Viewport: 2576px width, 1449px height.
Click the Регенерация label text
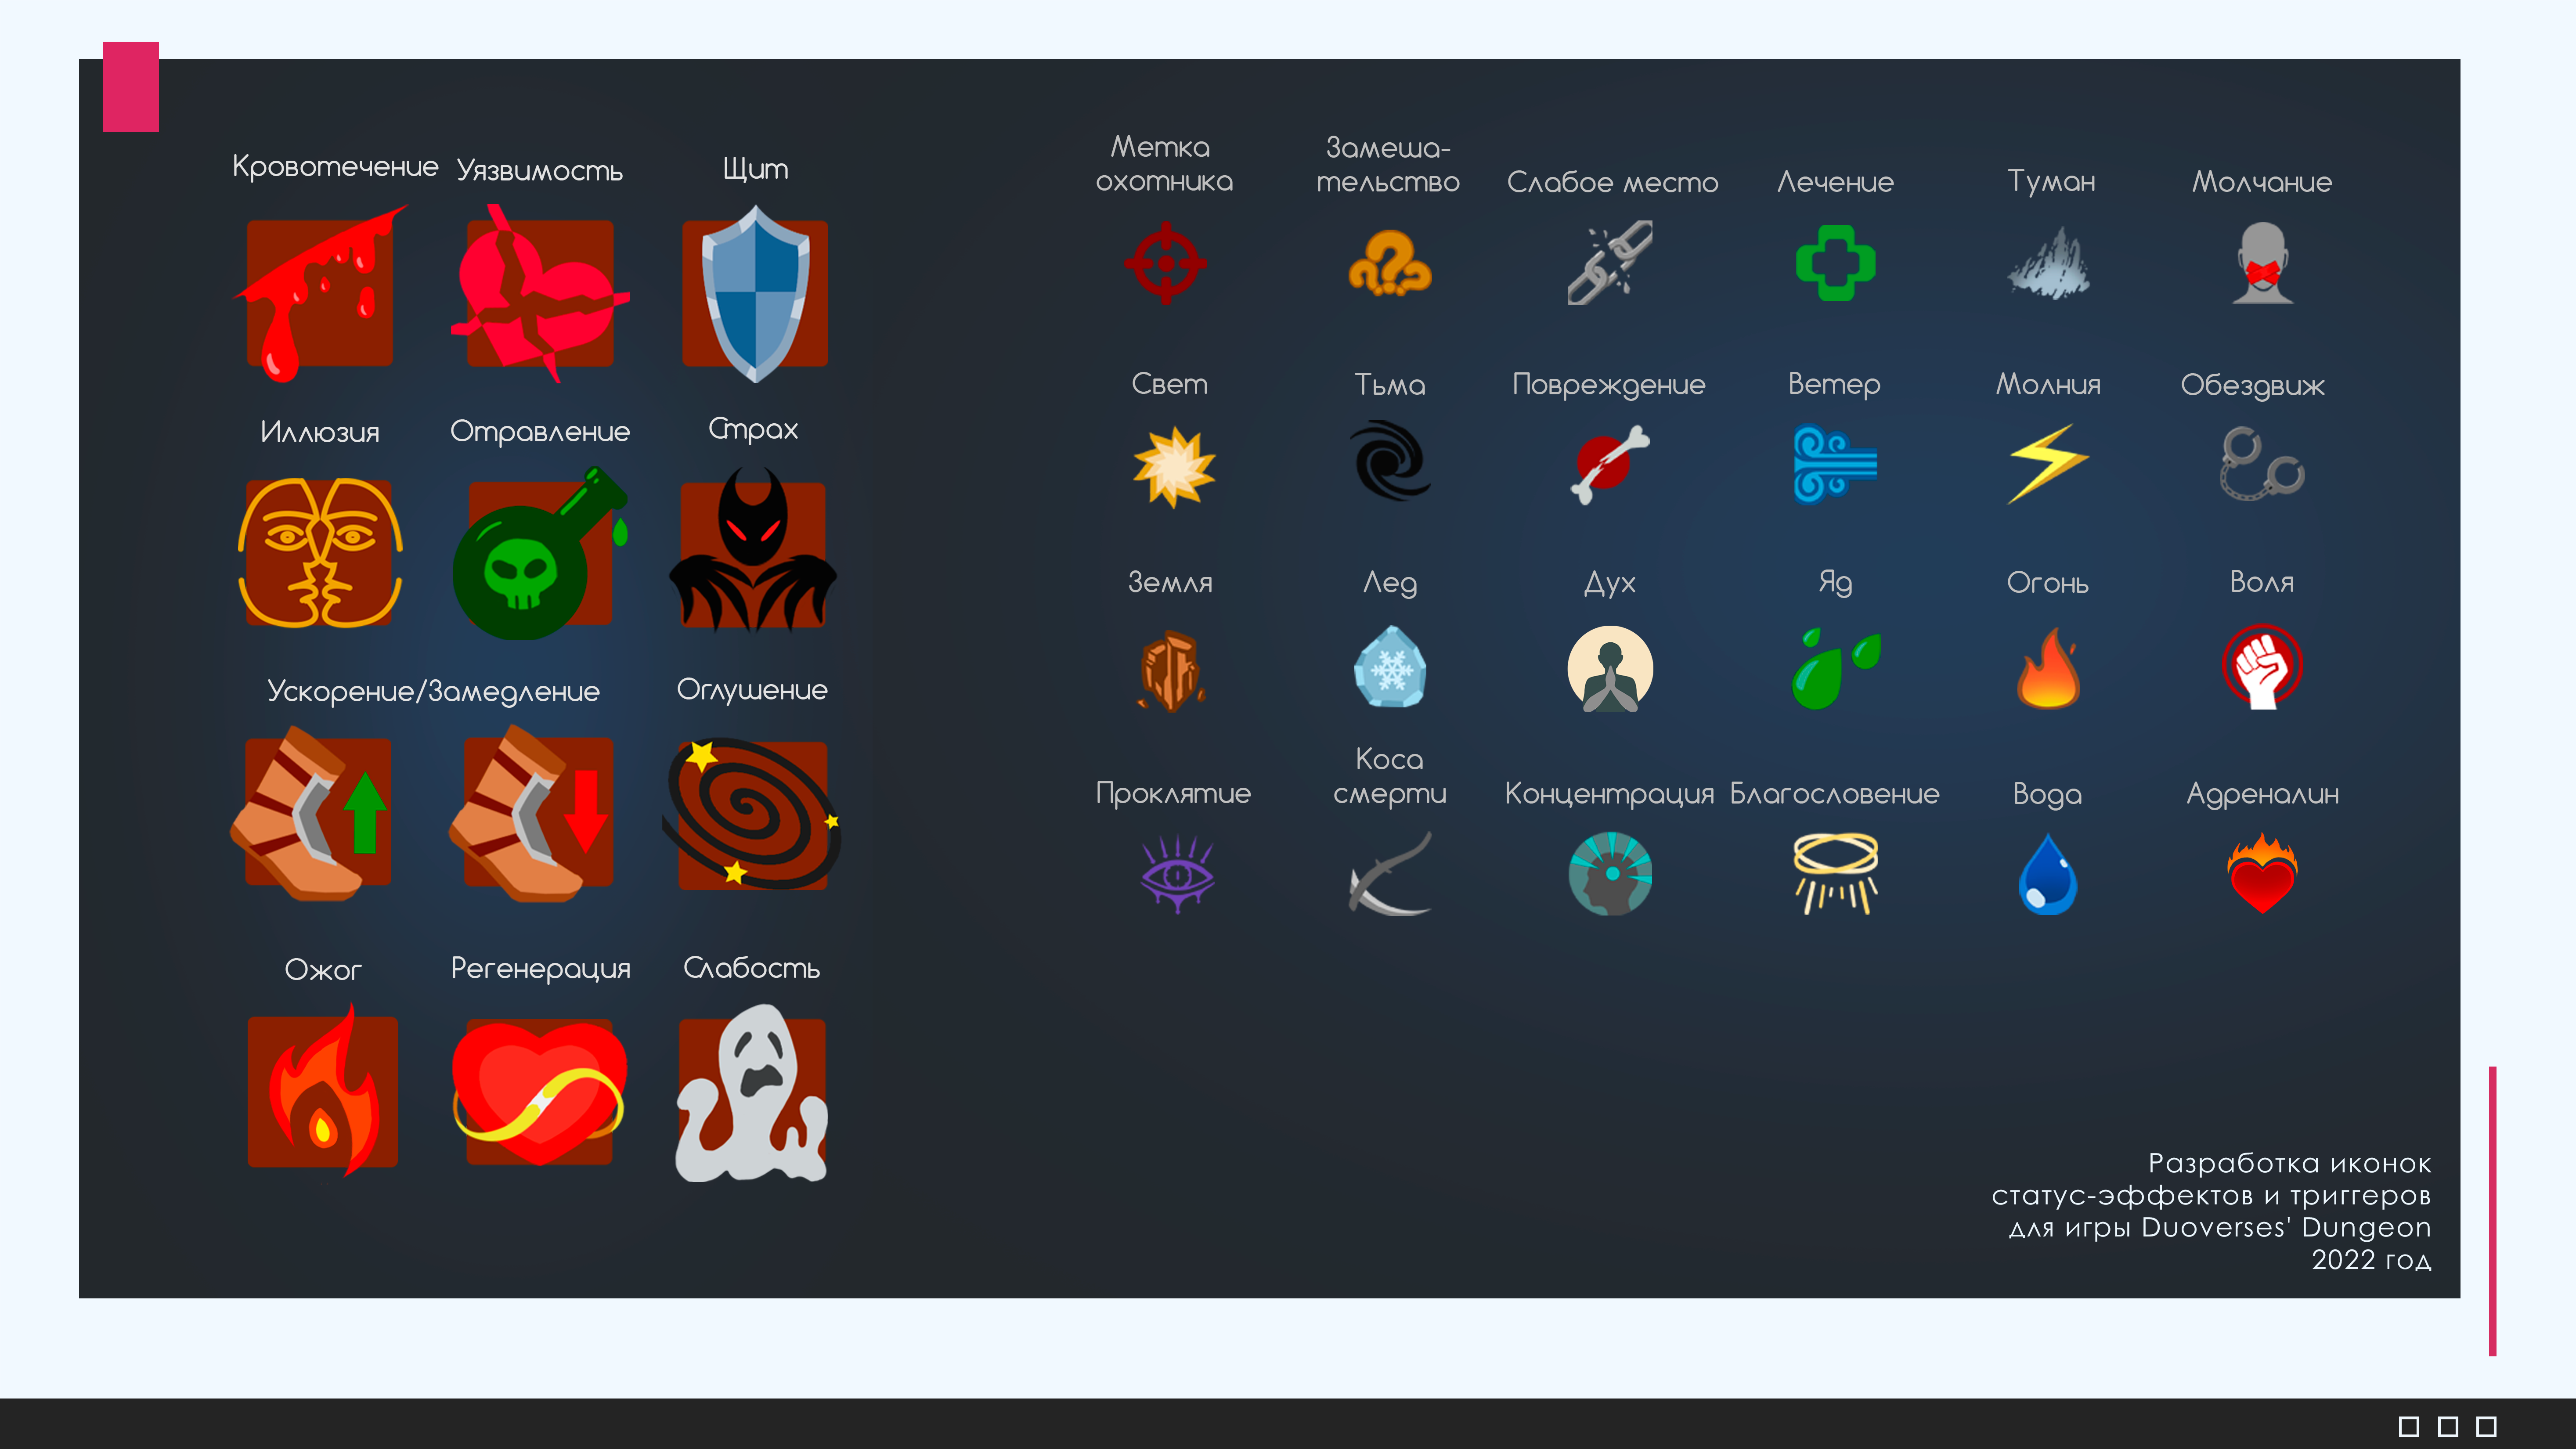tap(541, 970)
